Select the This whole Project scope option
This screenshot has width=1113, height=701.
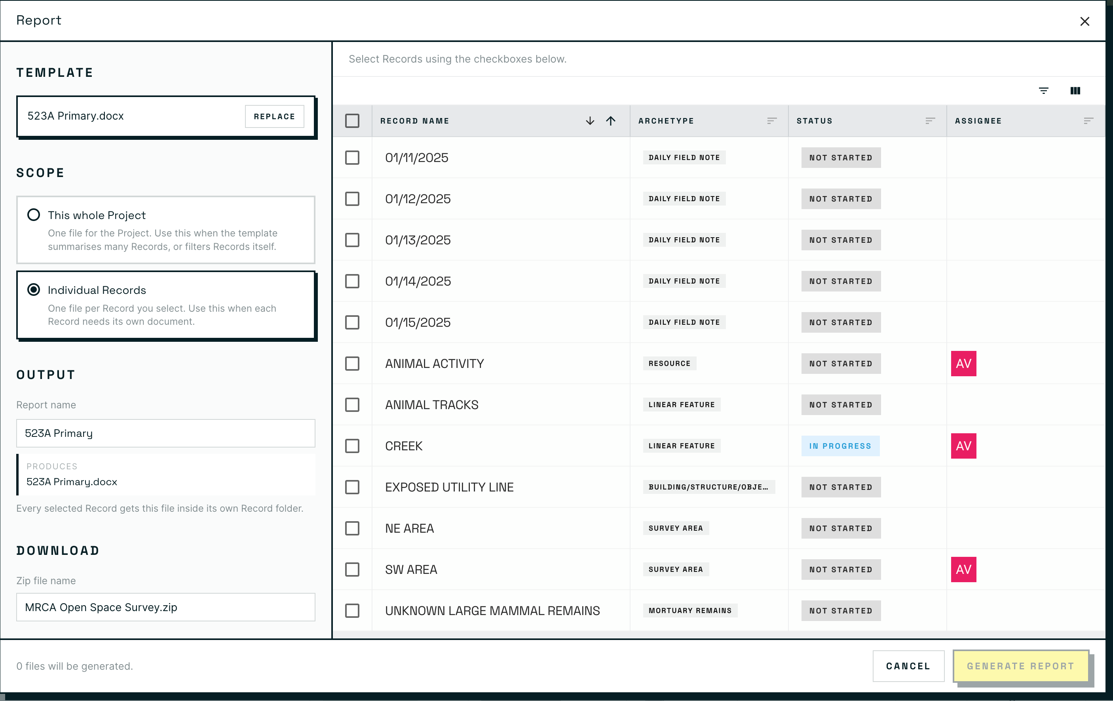(x=166, y=230)
